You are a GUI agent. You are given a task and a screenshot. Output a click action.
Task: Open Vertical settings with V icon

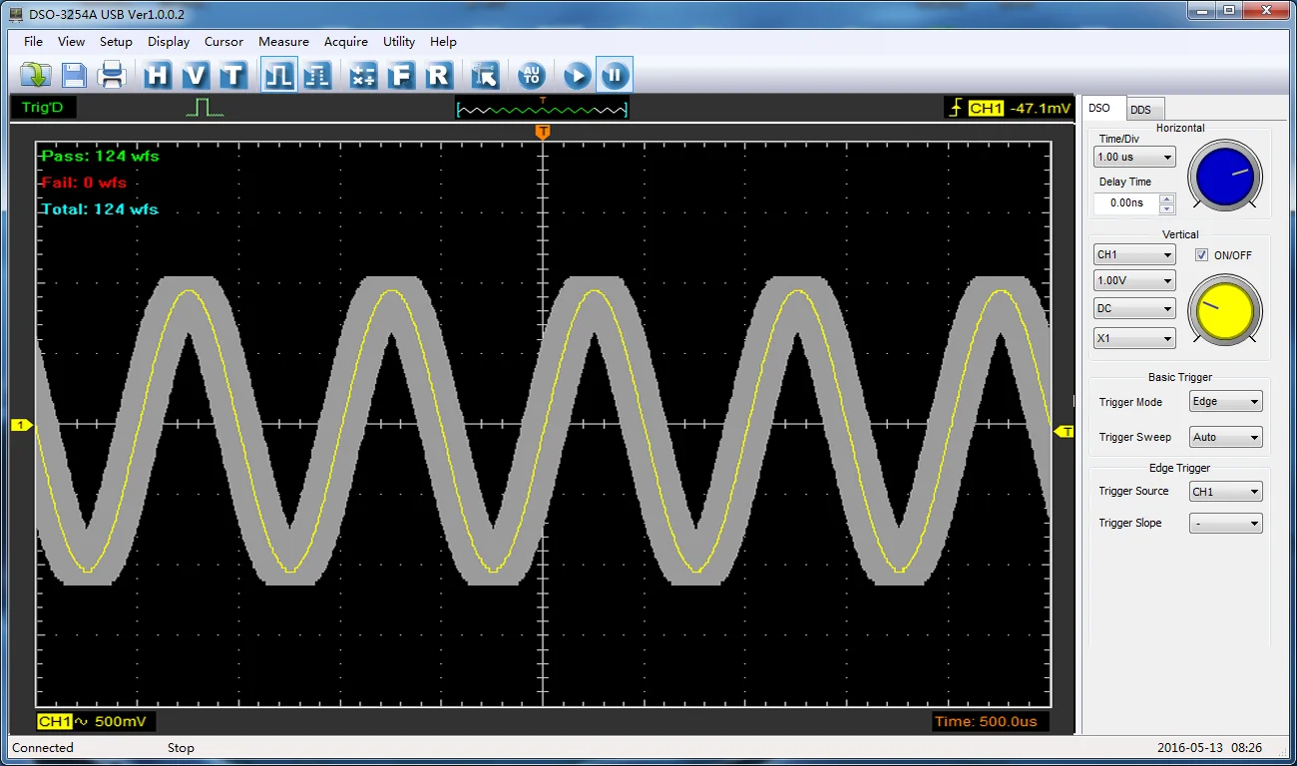(x=196, y=75)
